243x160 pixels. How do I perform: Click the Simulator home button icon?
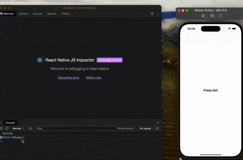click(203, 16)
